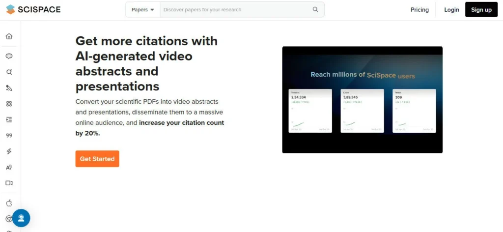Click the lightning bolt sidebar icon
The width and height of the screenshot is (503, 232).
click(9, 151)
